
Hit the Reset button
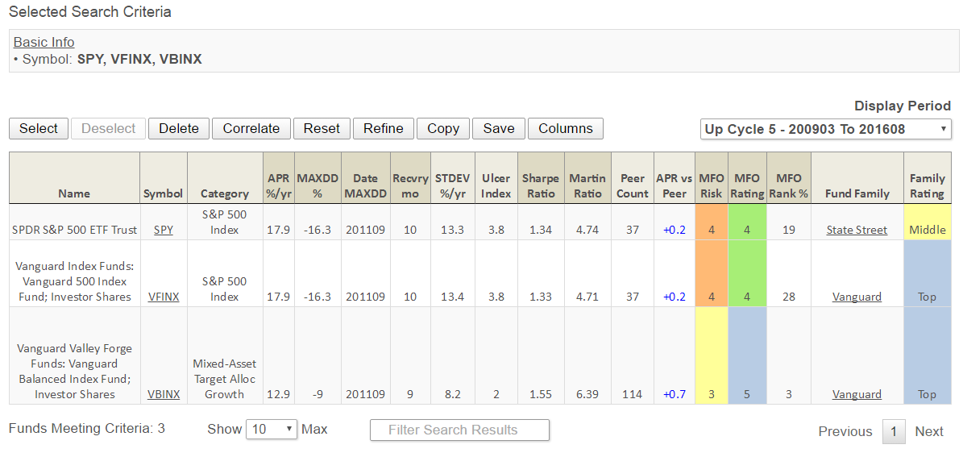click(x=322, y=129)
